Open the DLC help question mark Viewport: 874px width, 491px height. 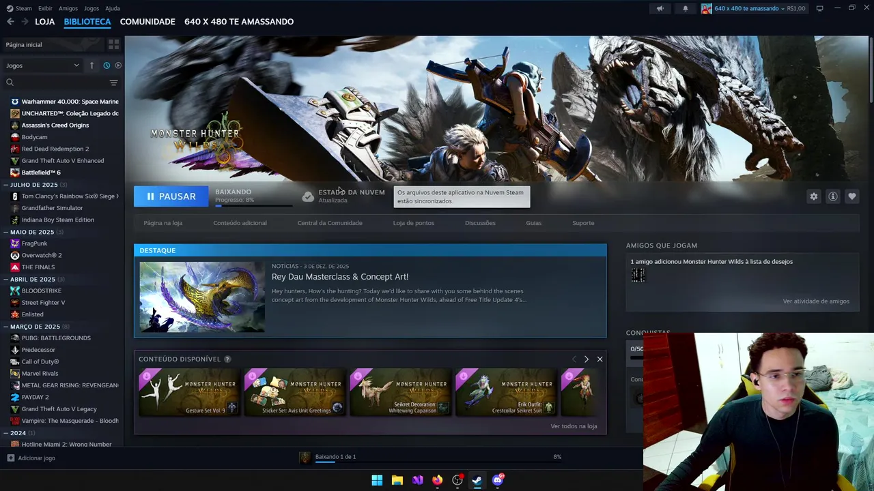227,359
